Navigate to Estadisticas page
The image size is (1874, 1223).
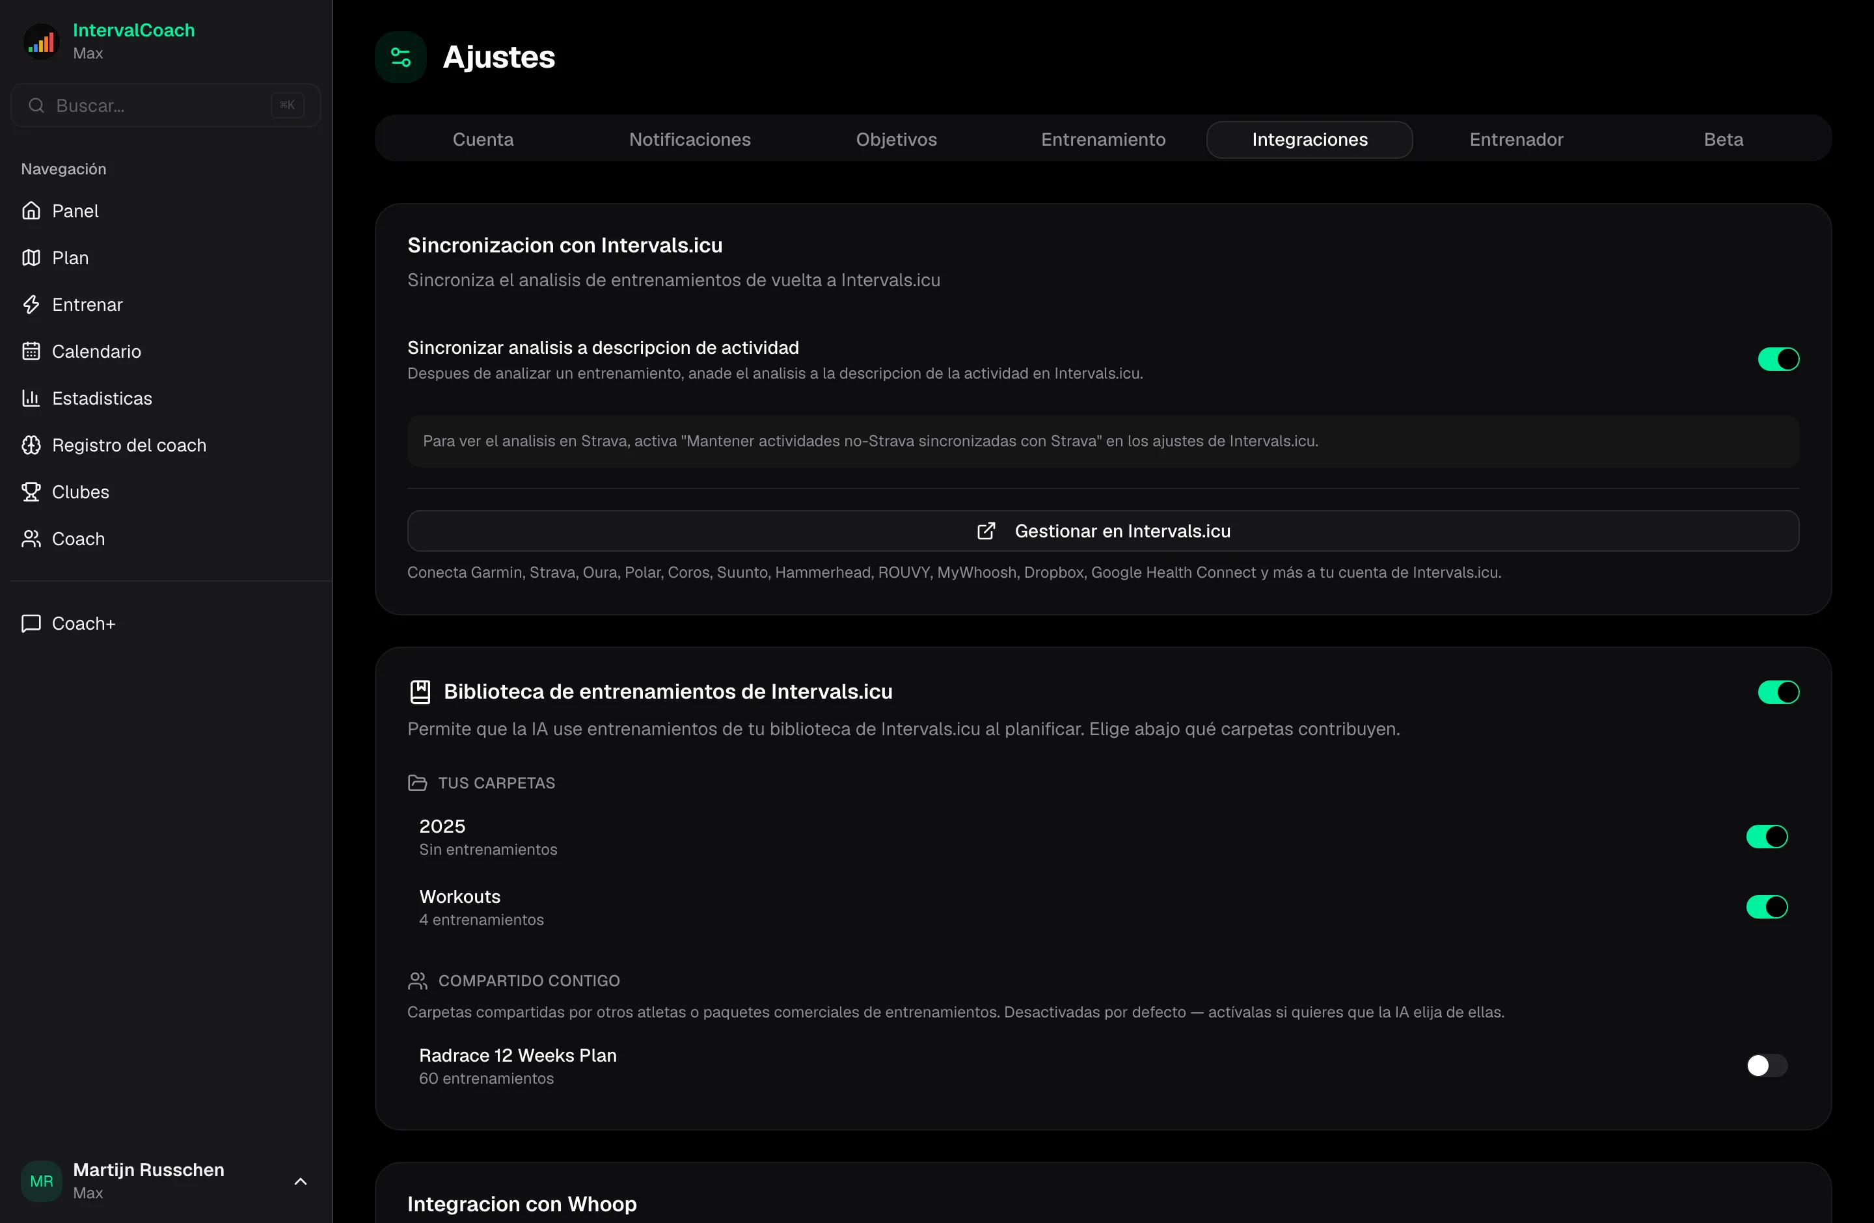pyautogui.click(x=166, y=398)
